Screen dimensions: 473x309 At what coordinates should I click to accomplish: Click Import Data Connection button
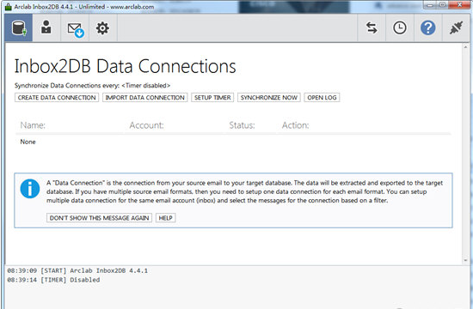pyautogui.click(x=145, y=98)
